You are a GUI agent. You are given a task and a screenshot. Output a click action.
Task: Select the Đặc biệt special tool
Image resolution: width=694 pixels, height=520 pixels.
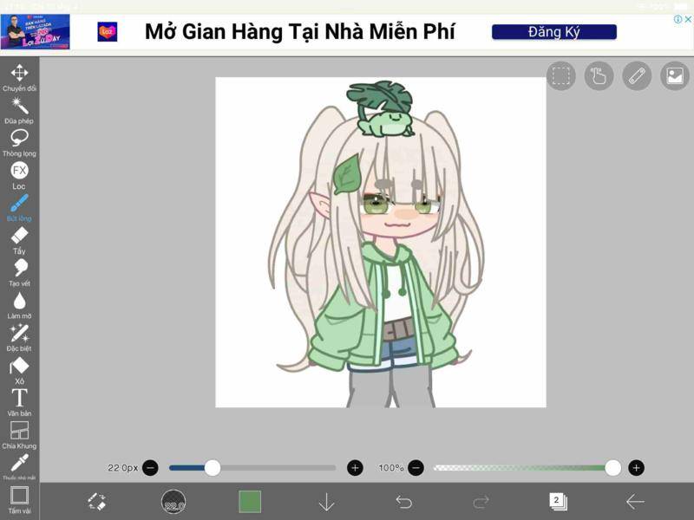click(19, 338)
